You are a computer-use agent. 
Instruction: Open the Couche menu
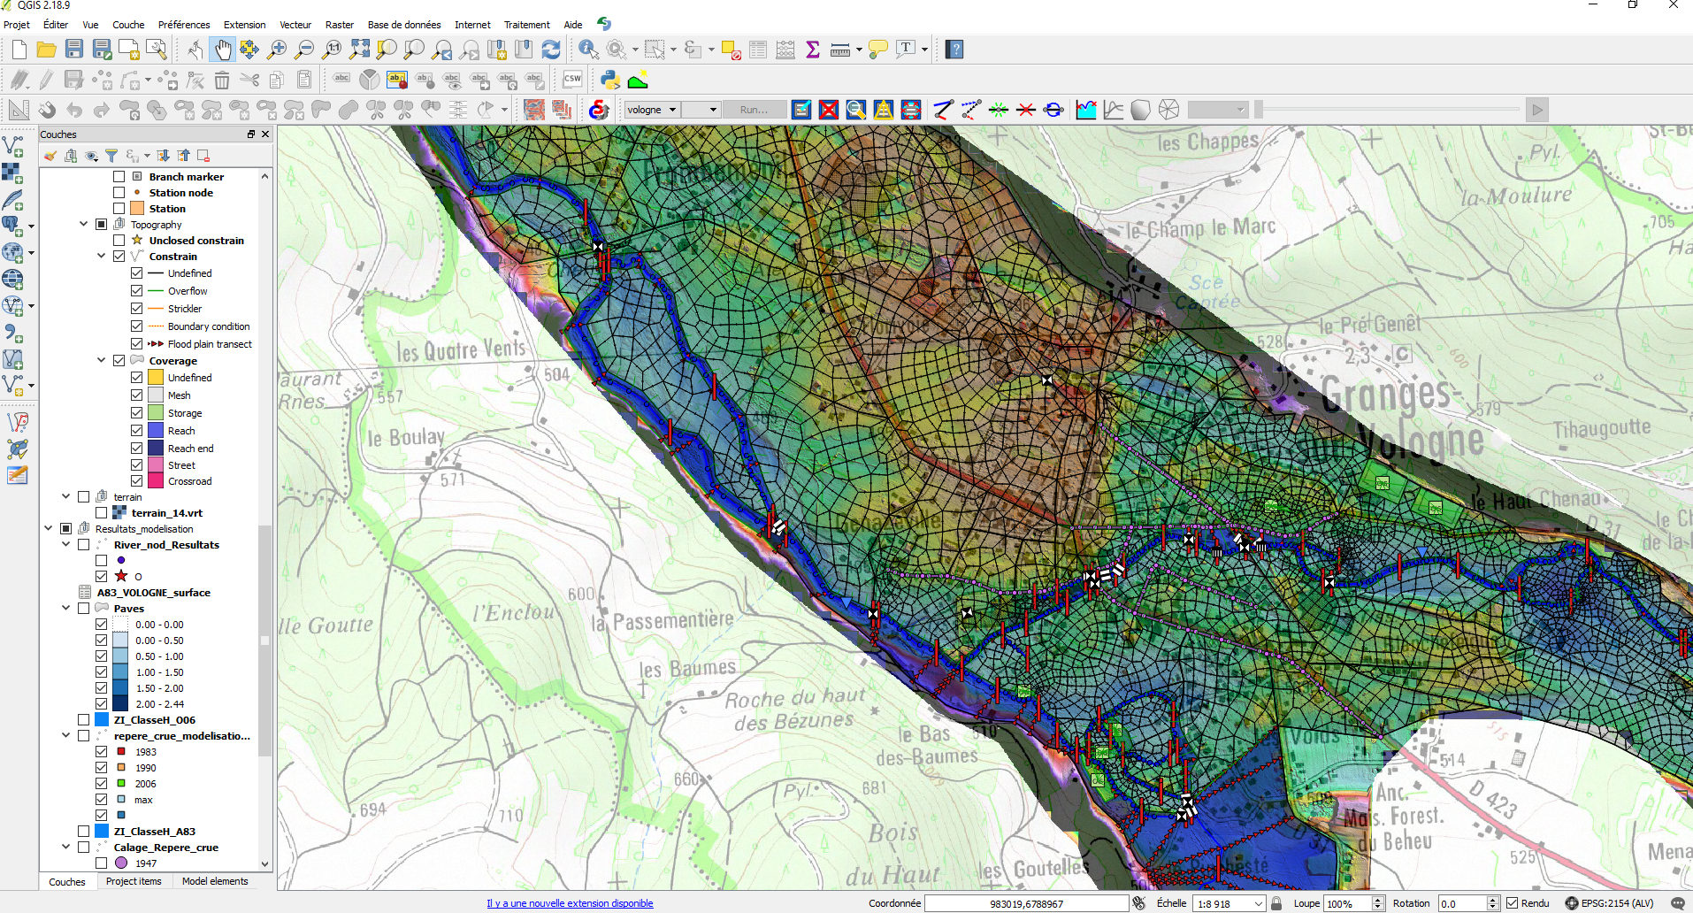[x=128, y=25]
